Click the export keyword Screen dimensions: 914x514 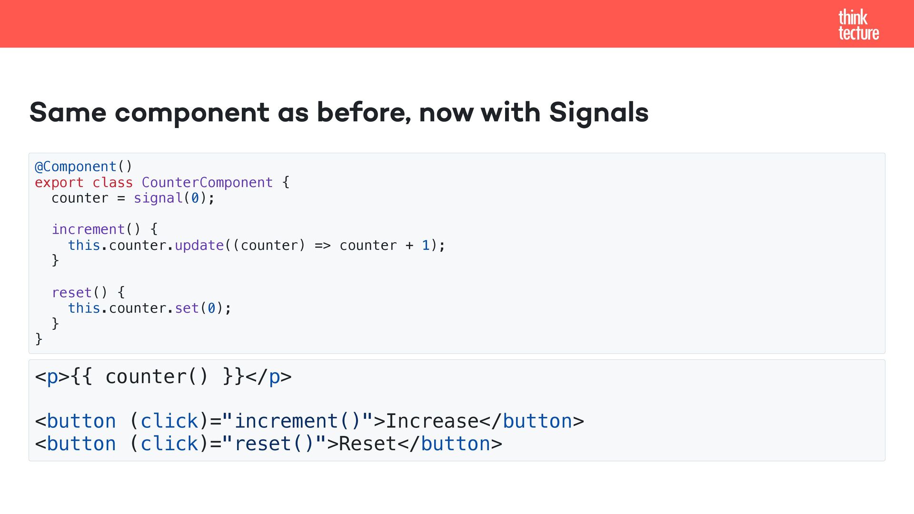(x=59, y=182)
